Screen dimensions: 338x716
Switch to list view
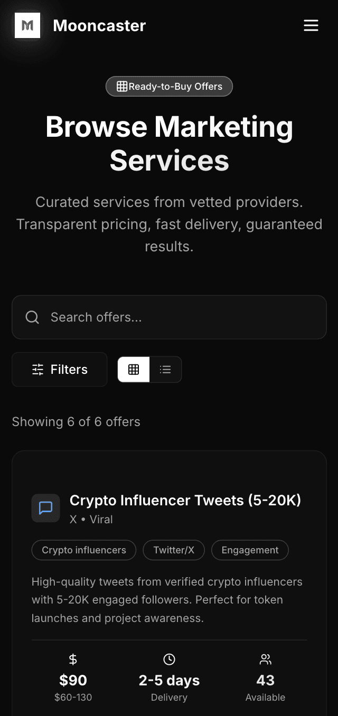tap(166, 369)
